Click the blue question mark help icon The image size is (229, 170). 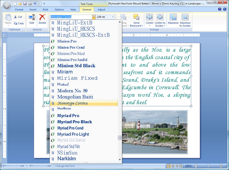[x=219, y=9]
